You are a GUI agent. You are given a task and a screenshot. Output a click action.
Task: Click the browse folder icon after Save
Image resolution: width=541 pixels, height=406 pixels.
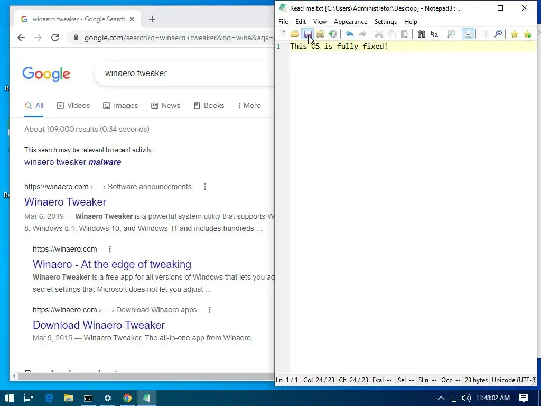(x=320, y=34)
